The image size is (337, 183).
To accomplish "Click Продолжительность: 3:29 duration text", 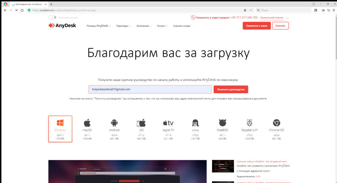I will click(x=248, y=177).
